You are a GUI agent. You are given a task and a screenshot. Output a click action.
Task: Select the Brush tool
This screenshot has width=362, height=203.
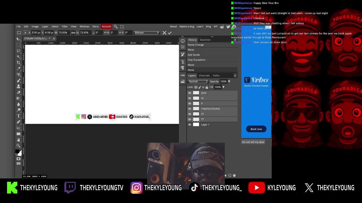click(18, 80)
